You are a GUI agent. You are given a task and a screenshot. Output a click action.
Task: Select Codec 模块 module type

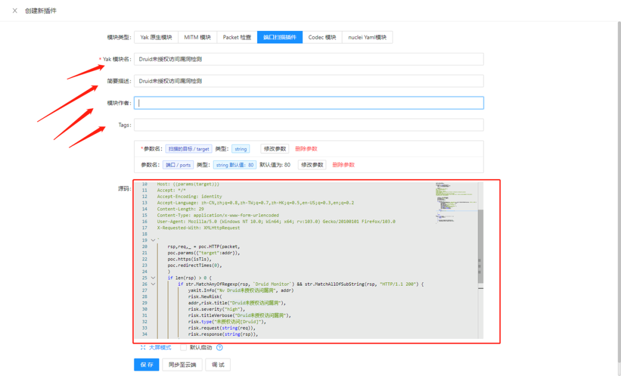click(323, 37)
